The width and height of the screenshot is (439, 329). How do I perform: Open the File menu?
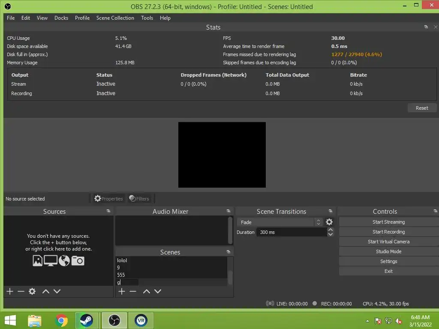(x=11, y=18)
